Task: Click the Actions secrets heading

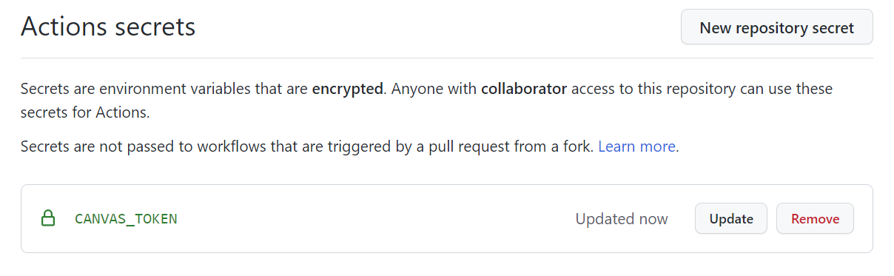Action: [108, 27]
